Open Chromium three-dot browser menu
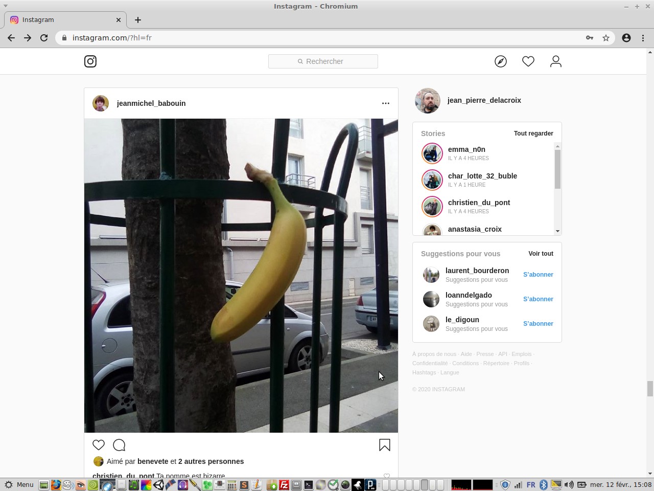Image resolution: width=654 pixels, height=491 pixels. 643,38
